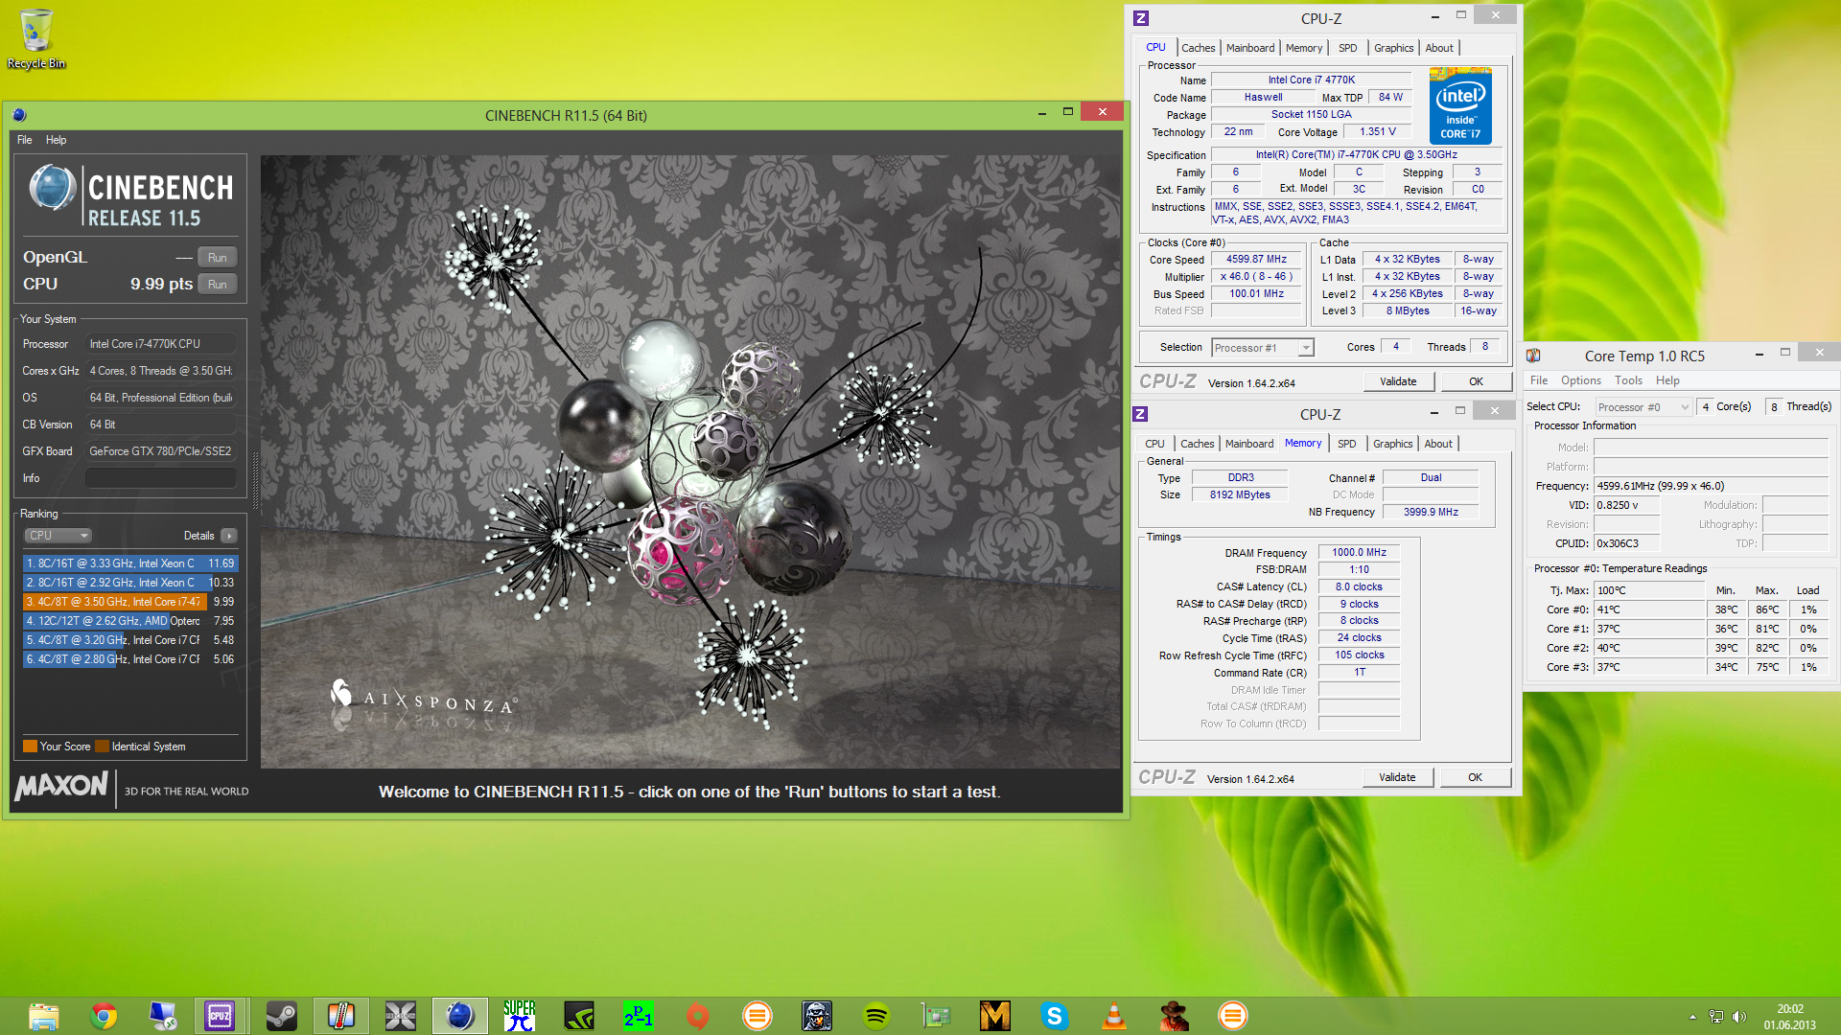1841x1035 pixels.
Task: Click the Core Temp window title icon
Action: 1534,356
